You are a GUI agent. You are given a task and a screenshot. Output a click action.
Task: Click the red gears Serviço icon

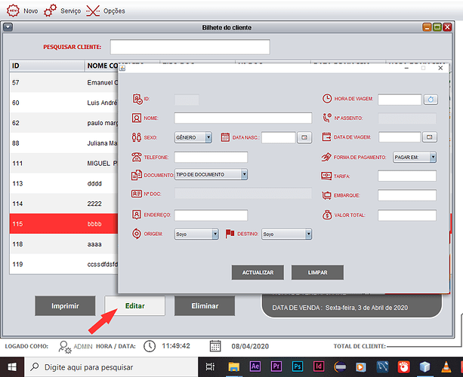pos(50,11)
